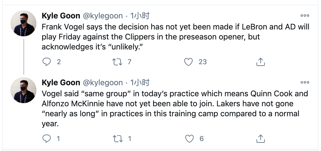Open Kyle Goon name on second tweet
The width and height of the screenshot is (321, 151).
pyautogui.click(x=61, y=83)
